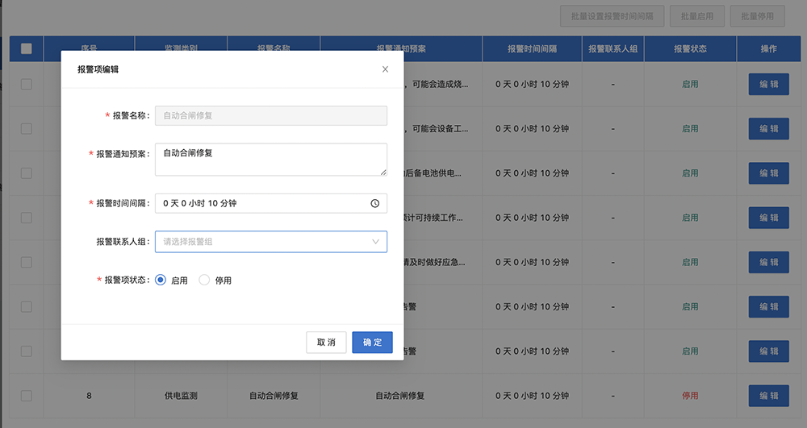Image resolution: width=807 pixels, height=428 pixels.
Task: Click the 报警时间间隔 time input field
Action: tap(270, 203)
